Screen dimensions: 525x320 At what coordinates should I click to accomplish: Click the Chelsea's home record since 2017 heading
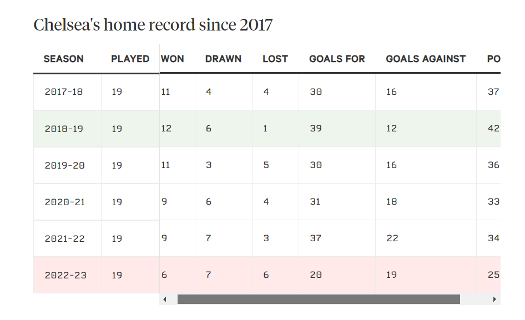153,25
